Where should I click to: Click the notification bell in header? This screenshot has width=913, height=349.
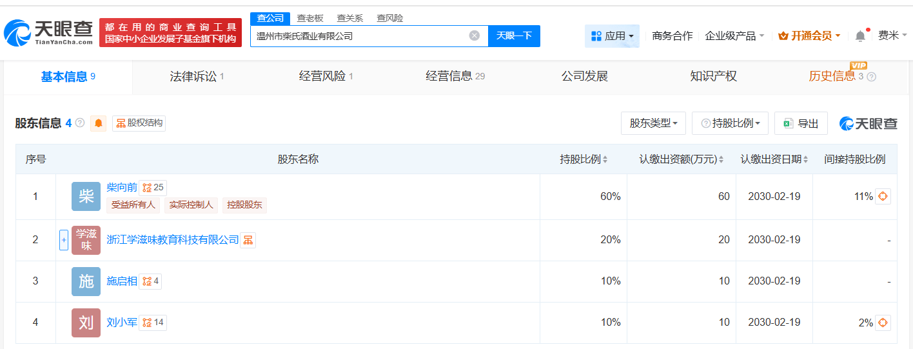[x=860, y=36]
